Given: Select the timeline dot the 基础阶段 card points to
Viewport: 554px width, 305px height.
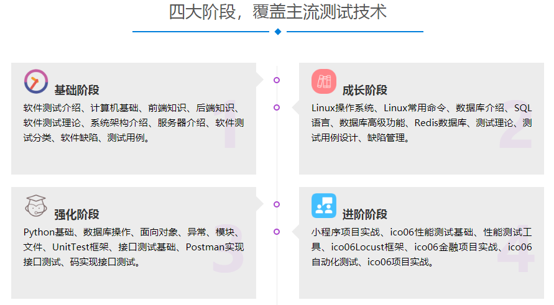Looking at the screenshot, I should point(277,80).
